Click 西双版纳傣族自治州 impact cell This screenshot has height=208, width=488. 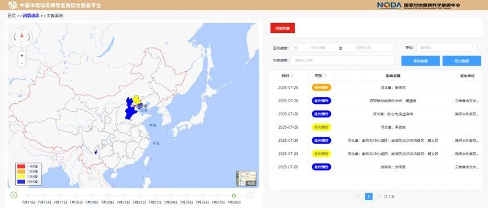[x=393, y=101]
